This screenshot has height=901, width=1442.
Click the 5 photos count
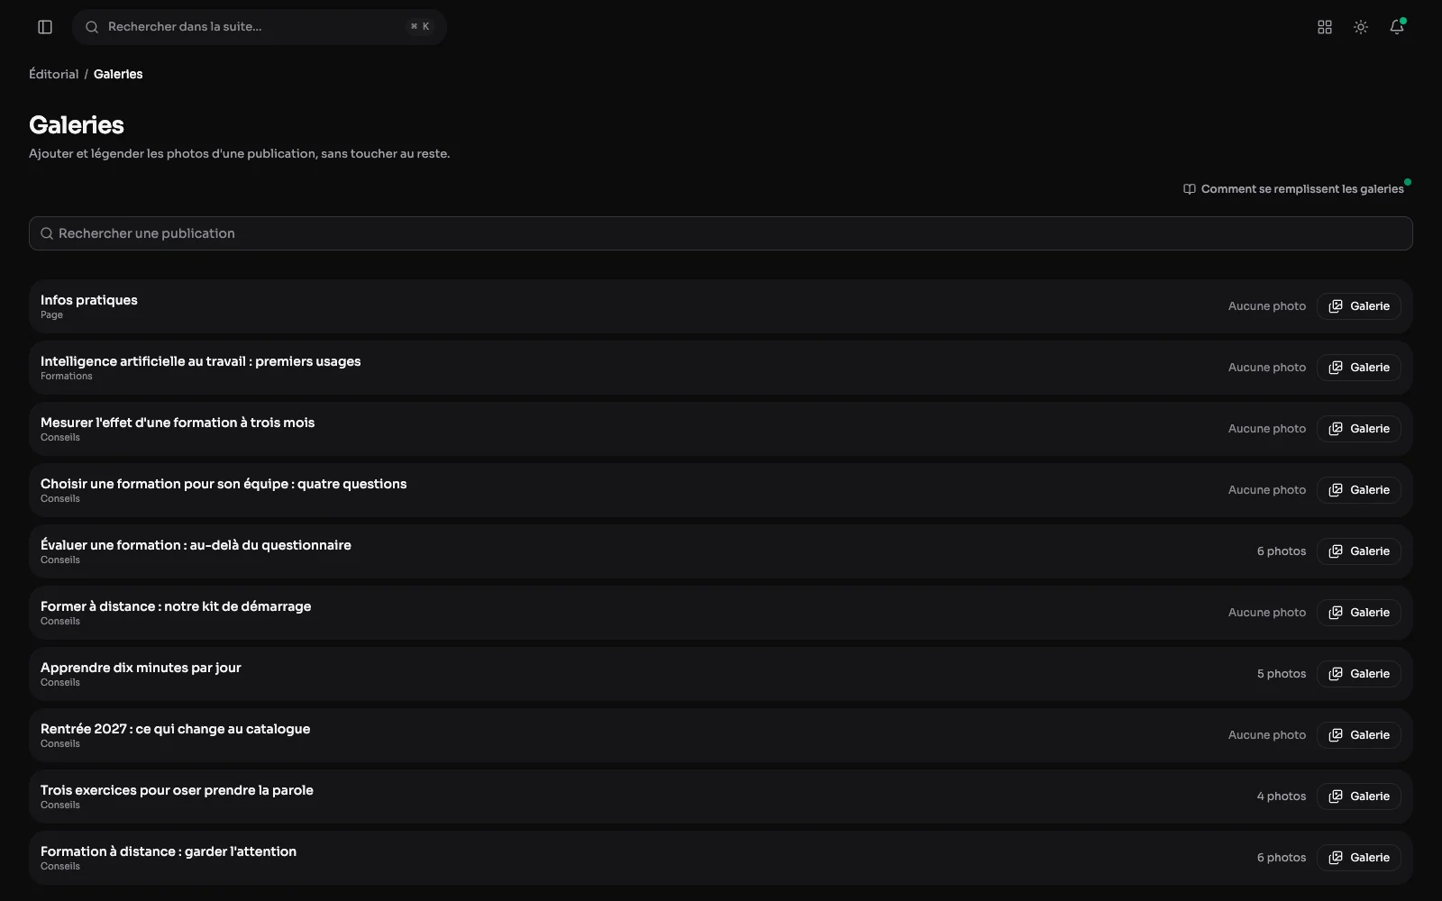click(1282, 674)
